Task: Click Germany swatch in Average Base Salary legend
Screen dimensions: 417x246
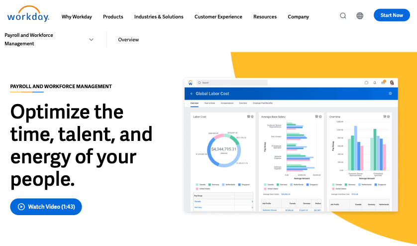Action: click(278, 184)
